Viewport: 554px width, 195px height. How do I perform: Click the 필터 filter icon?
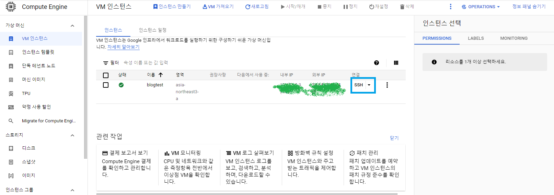click(106, 63)
